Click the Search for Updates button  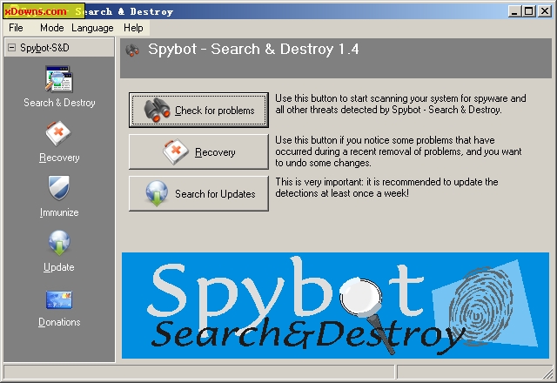pos(198,193)
